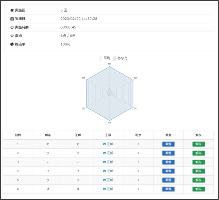Screen dimensions: 219x200
Task: Click the check icon in row 4 正誤
Action: pos(104,171)
